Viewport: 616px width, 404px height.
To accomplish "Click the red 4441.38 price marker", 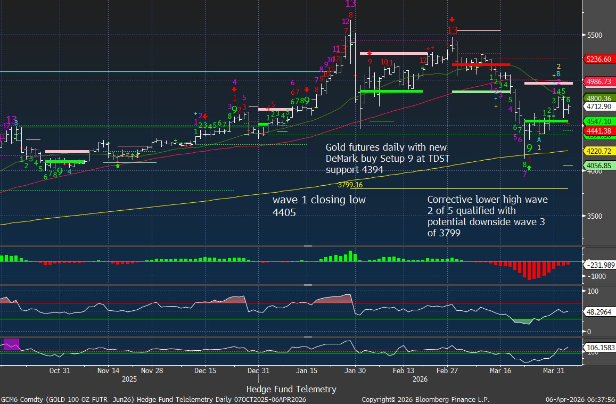I will [x=599, y=130].
